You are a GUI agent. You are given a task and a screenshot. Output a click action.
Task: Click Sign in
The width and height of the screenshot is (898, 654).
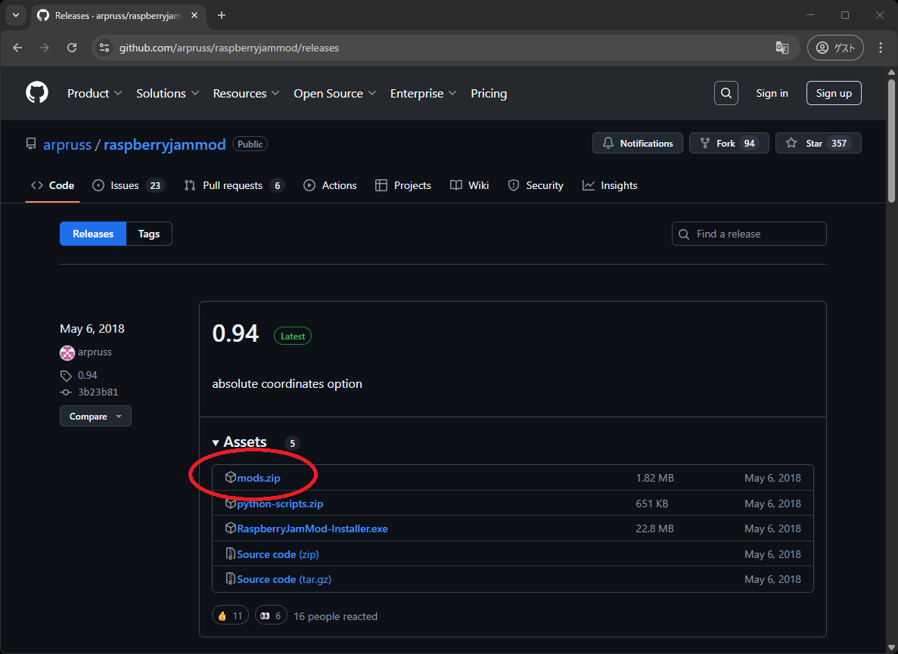tap(772, 93)
